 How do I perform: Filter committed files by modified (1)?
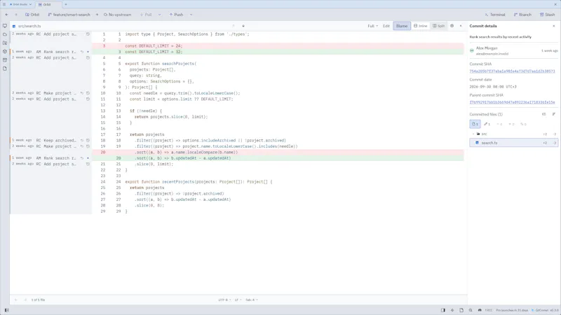[x=487, y=124]
